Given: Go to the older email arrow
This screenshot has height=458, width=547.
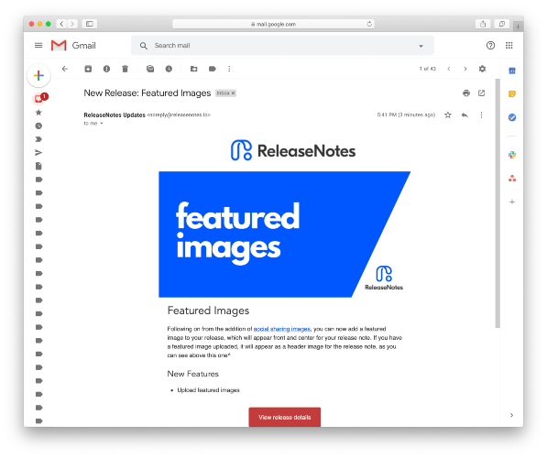Looking at the screenshot, I should point(465,69).
